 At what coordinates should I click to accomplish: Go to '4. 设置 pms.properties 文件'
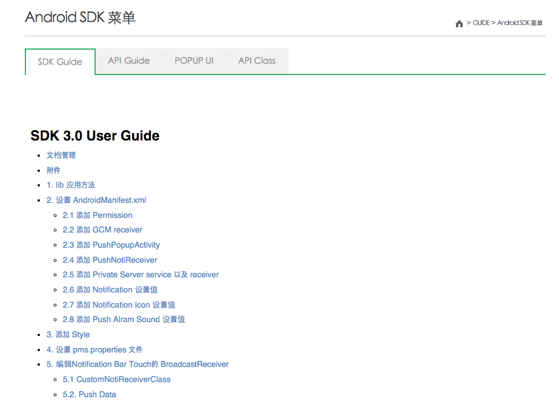[94, 350]
